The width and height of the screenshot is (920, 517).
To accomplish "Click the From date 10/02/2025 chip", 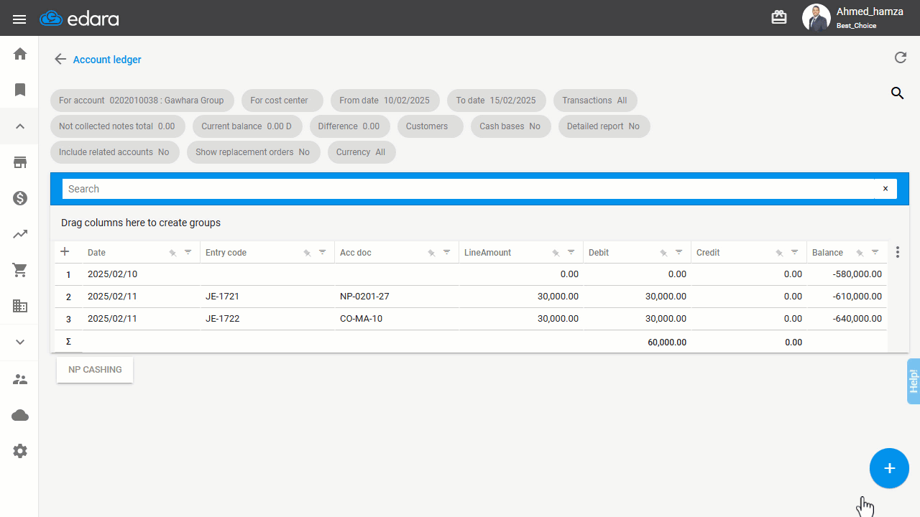I will (x=385, y=101).
